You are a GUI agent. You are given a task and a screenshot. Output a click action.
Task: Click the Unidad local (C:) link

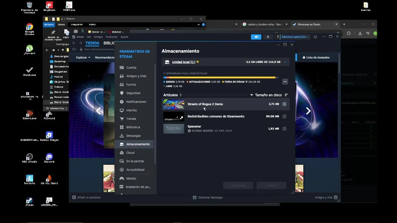(x=184, y=62)
